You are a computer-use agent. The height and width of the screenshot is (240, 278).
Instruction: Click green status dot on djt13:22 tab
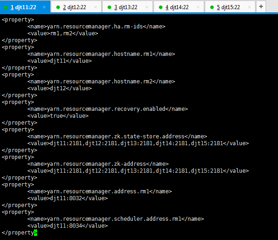[x=109, y=7]
